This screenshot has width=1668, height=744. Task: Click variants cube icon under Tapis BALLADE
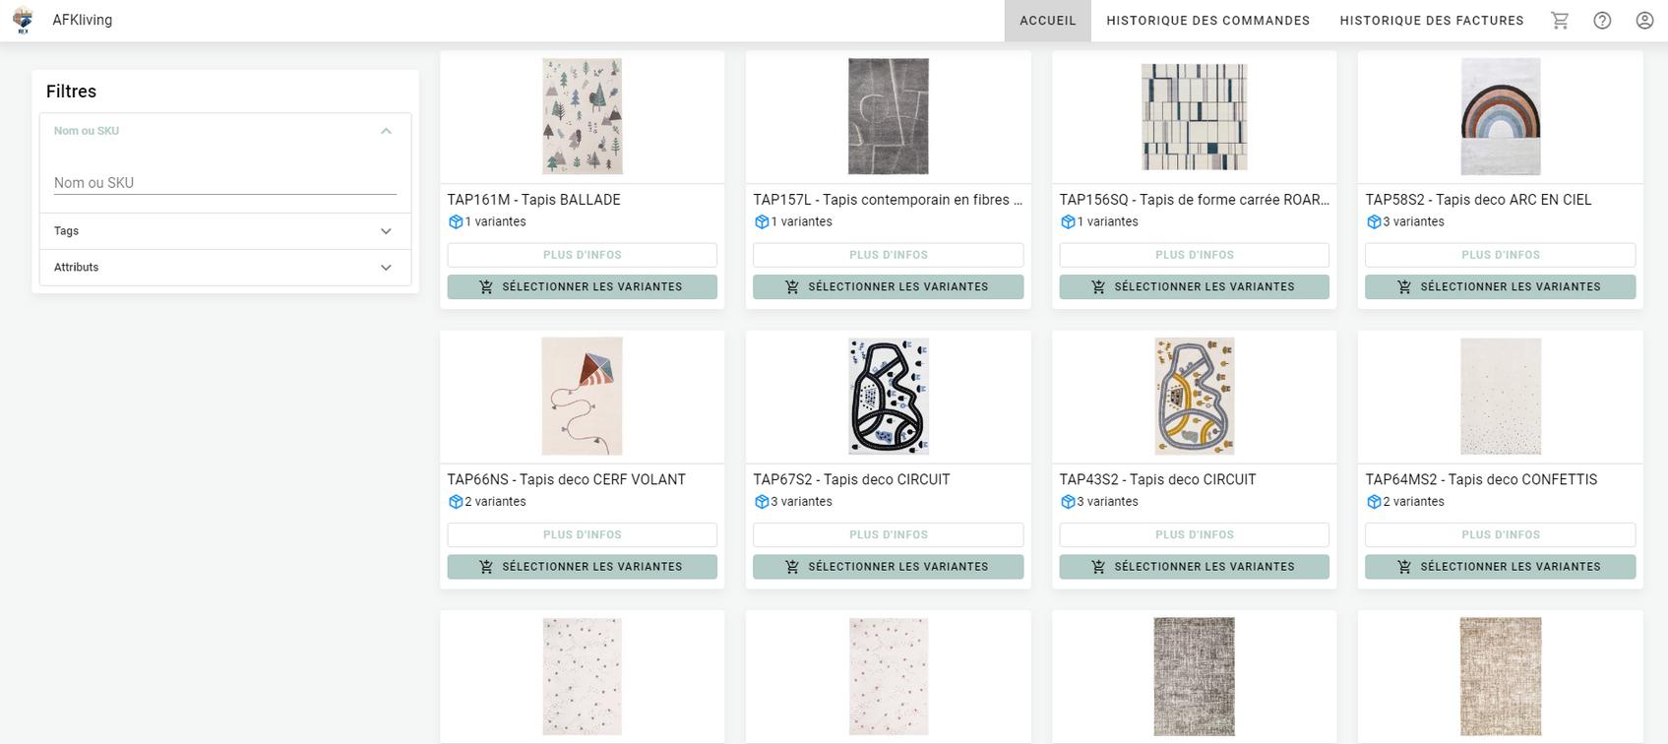click(456, 222)
